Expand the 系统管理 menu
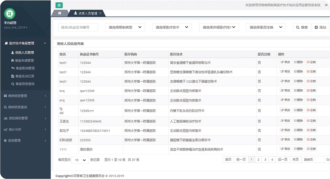The height and width of the screenshot is (179, 330). (x=25, y=141)
